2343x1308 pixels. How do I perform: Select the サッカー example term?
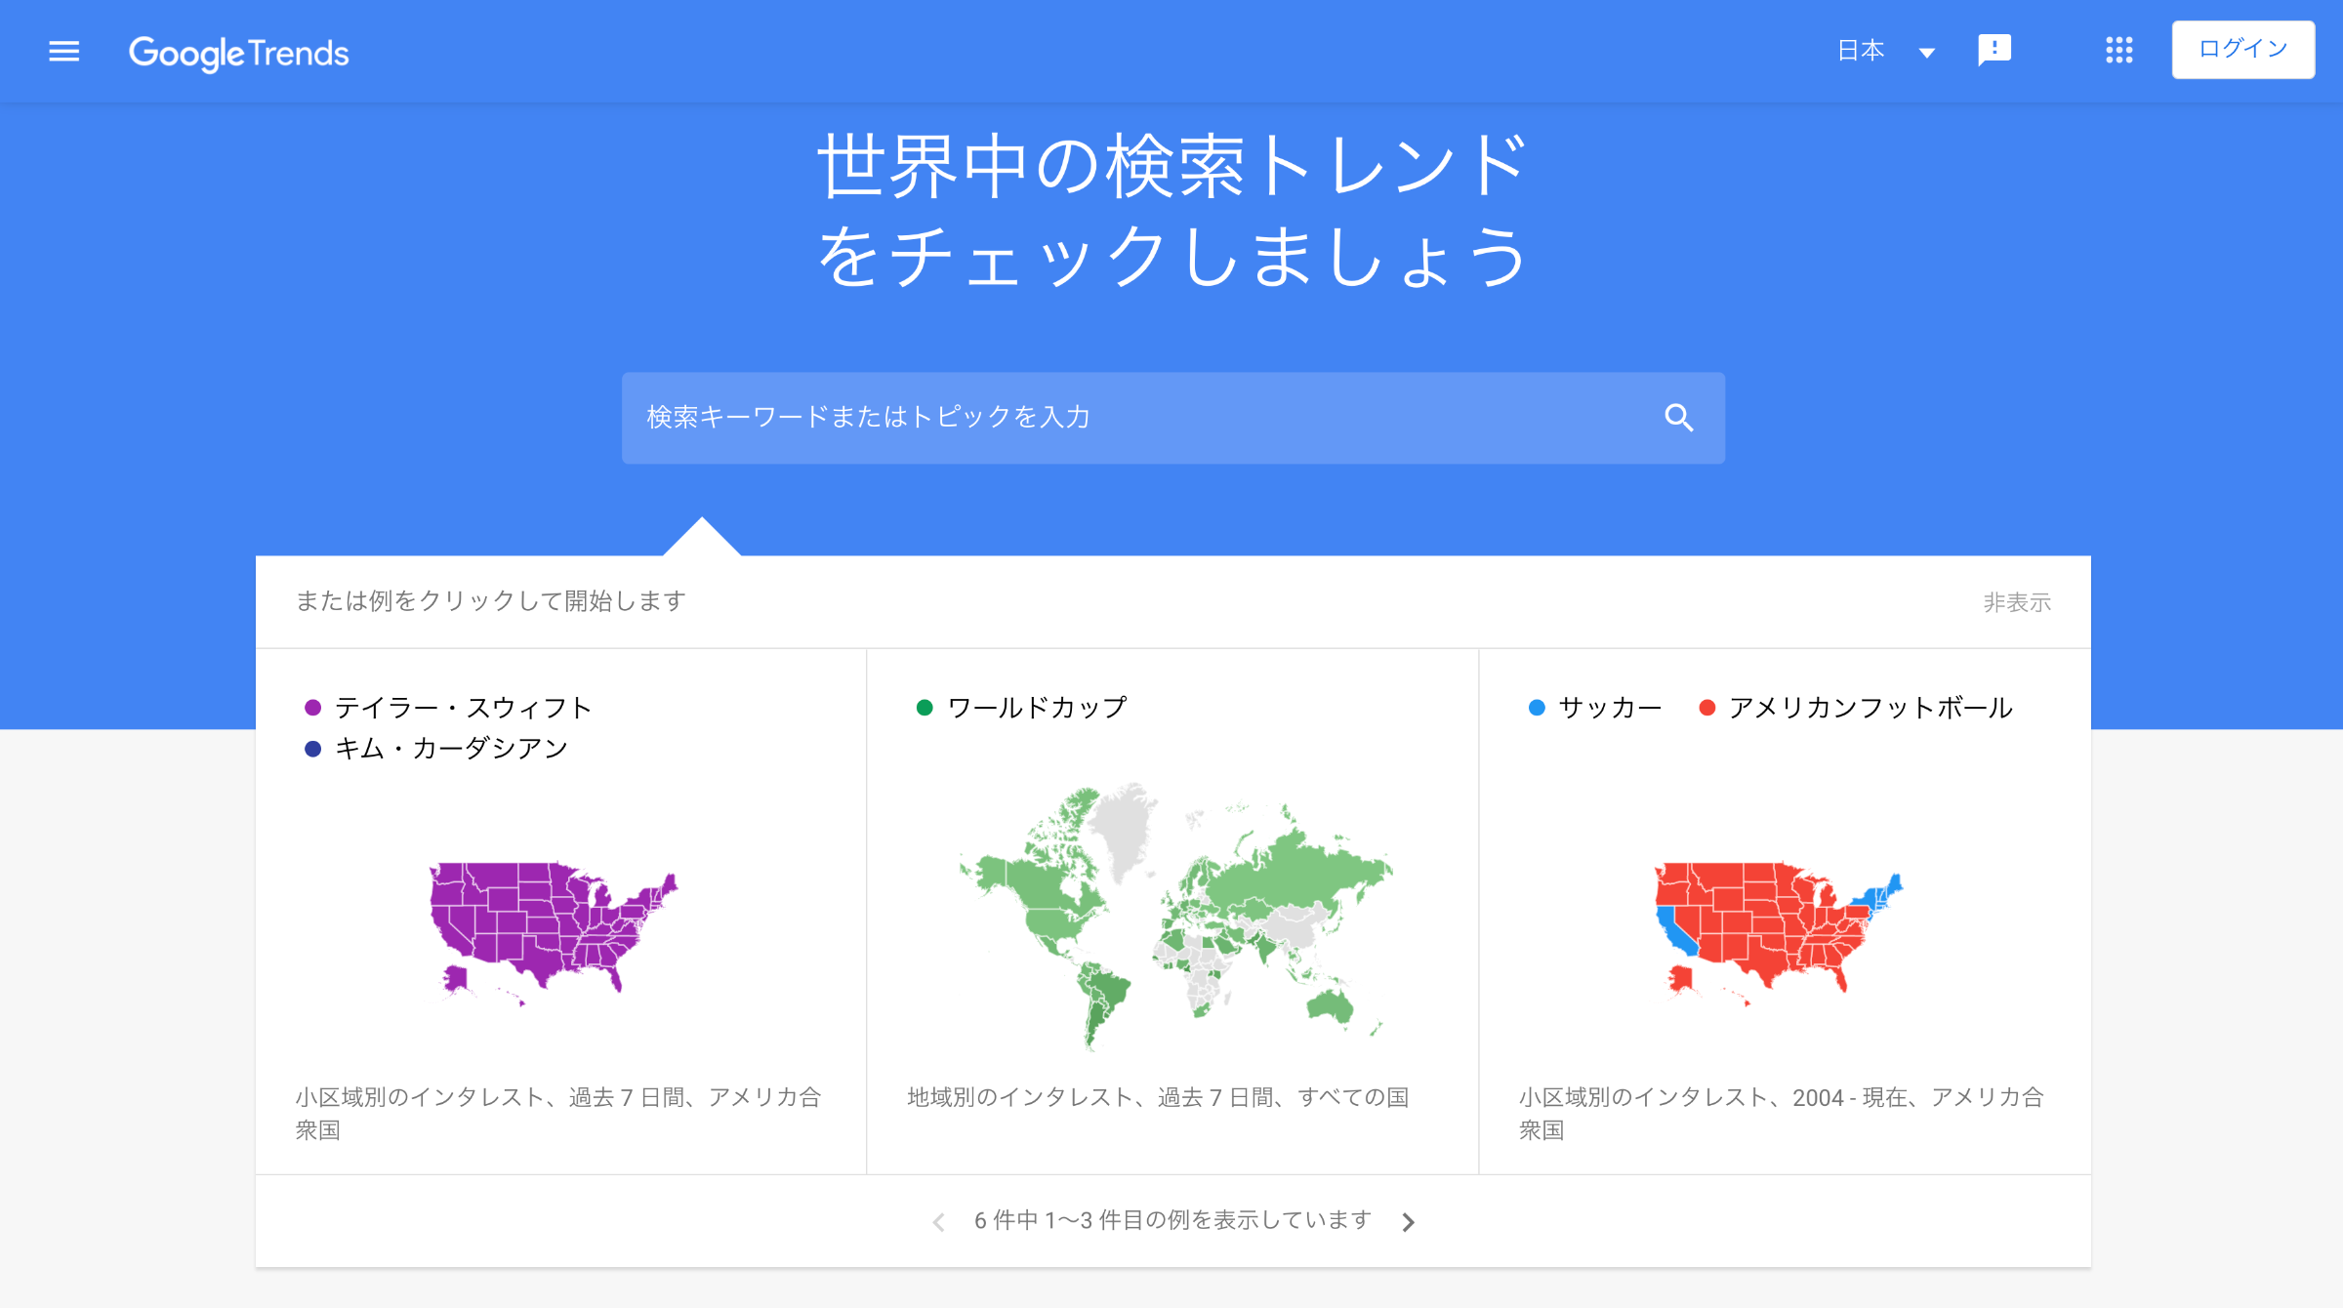(x=1611, y=708)
